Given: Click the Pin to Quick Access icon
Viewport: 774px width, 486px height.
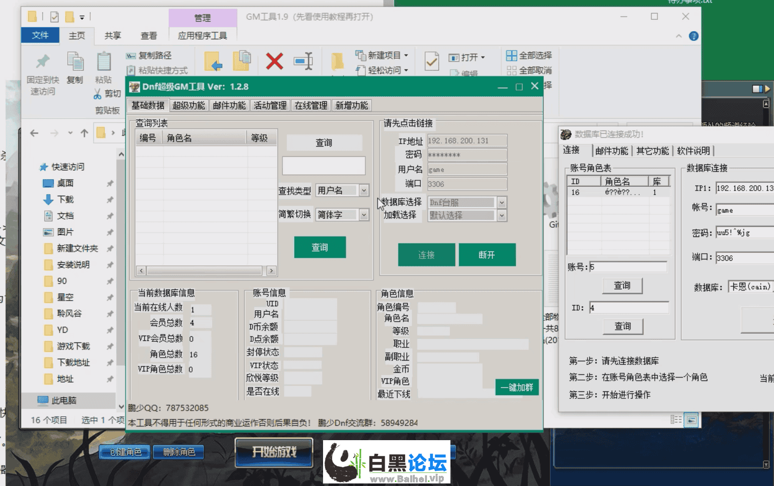Looking at the screenshot, I should pyautogui.click(x=43, y=62).
